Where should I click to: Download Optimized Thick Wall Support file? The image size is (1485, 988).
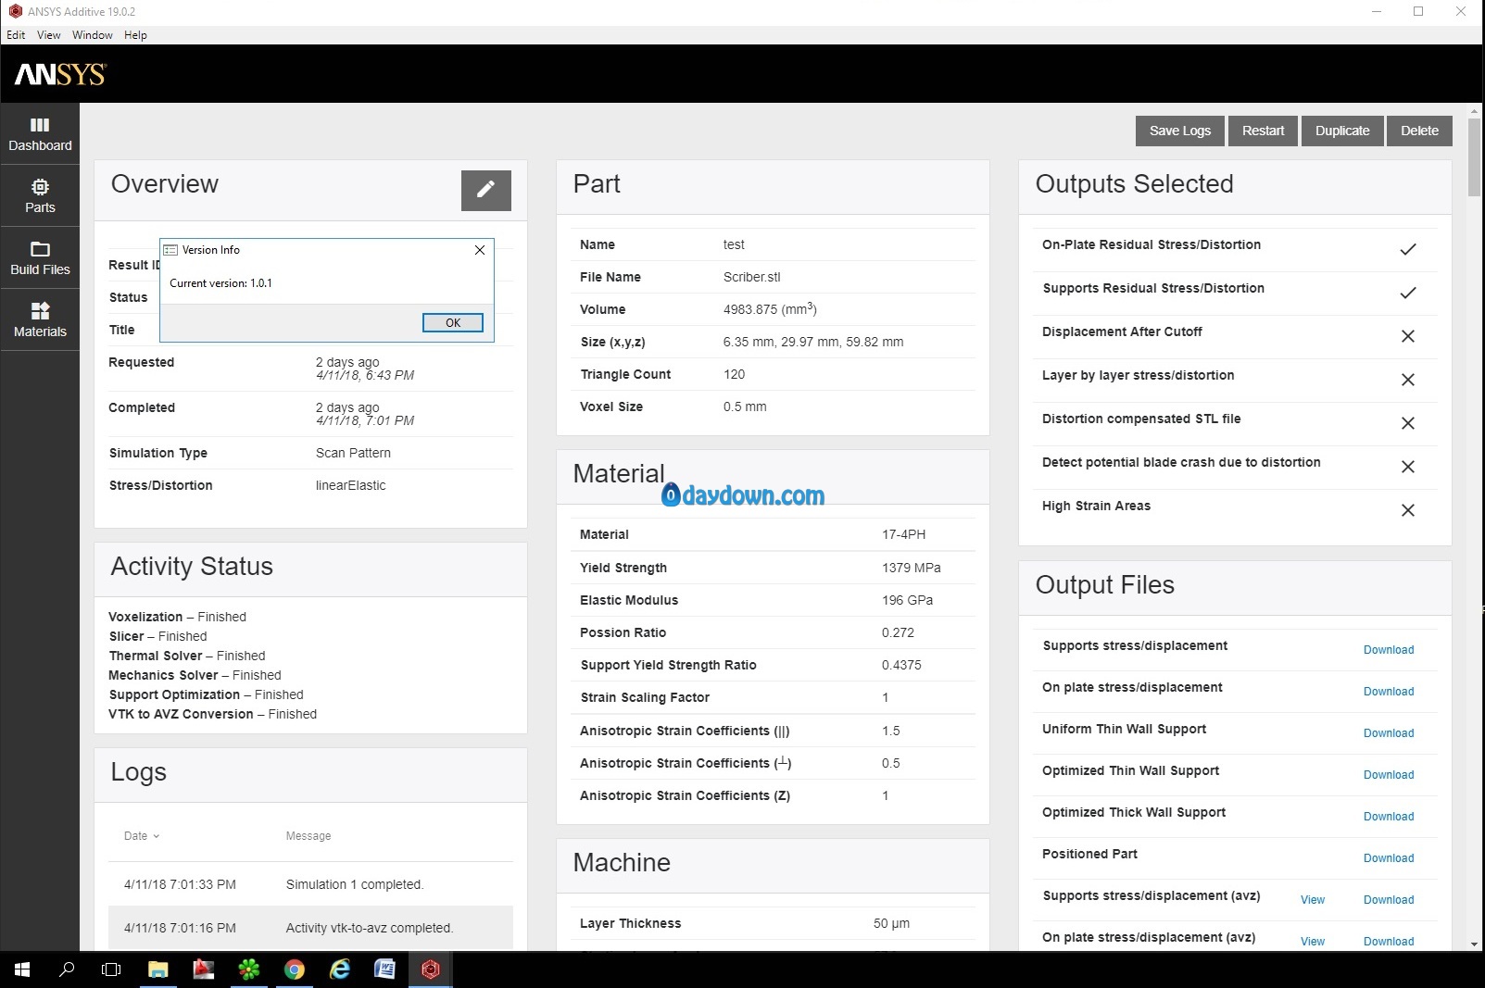(x=1389, y=817)
